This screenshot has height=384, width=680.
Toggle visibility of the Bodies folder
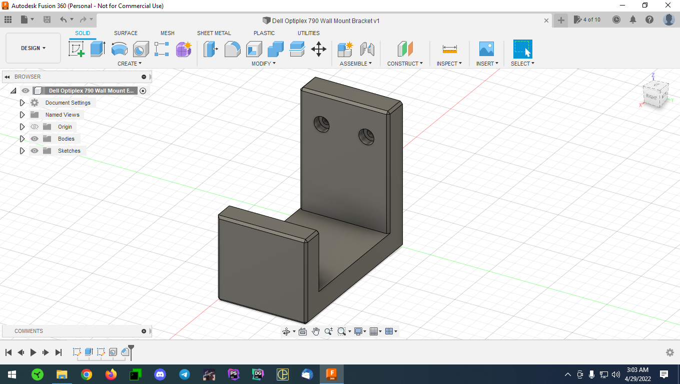tap(35, 139)
